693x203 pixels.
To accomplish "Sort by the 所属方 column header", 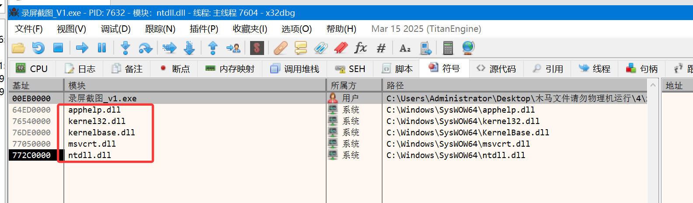I will tap(354, 85).
